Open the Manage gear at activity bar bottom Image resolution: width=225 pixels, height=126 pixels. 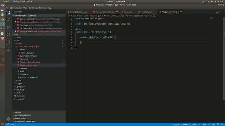tap(8, 119)
